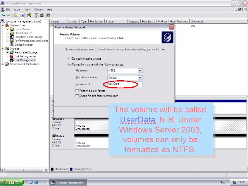Viewport: 248px width, 186px height.
Task: Click the right arrow of the tree pane scrollbar
Action: (46, 170)
